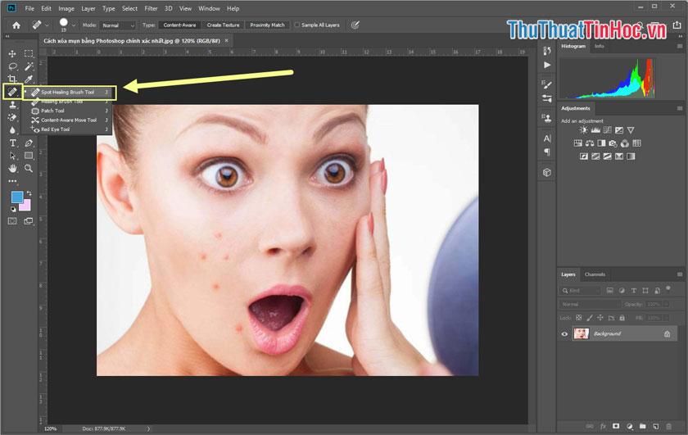Add a Levels adjustment
The height and width of the screenshot is (435, 688).
595,130
